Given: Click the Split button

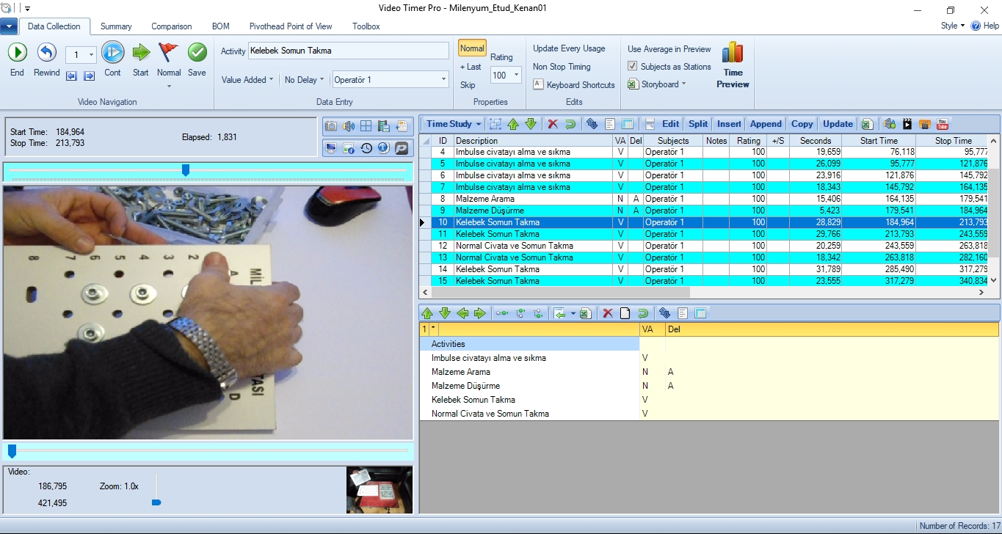Looking at the screenshot, I should (698, 124).
